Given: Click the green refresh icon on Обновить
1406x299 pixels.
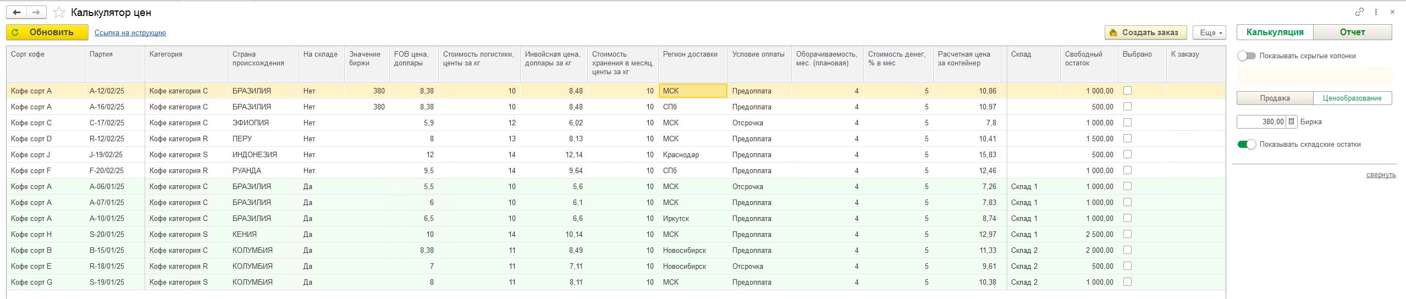Looking at the screenshot, I should (15, 32).
